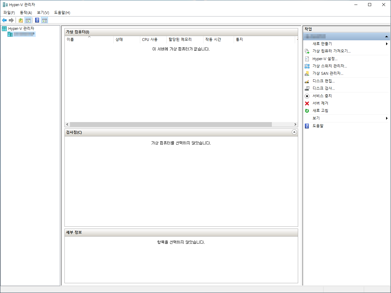Sort by the 할당된 메모리 column header
Screen dimensions: 391x293
185,39
